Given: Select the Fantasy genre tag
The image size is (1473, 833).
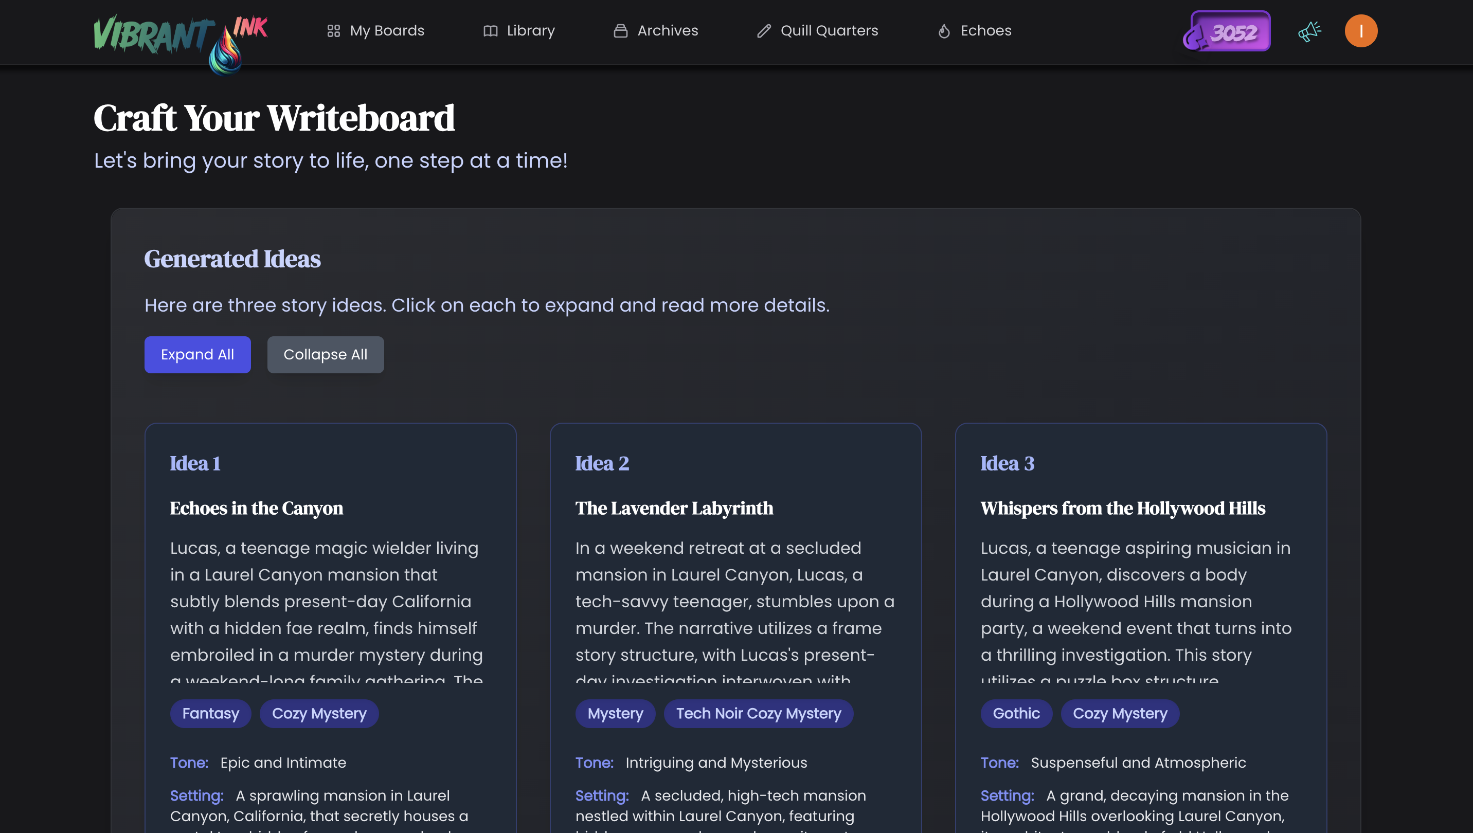Looking at the screenshot, I should click(210, 713).
